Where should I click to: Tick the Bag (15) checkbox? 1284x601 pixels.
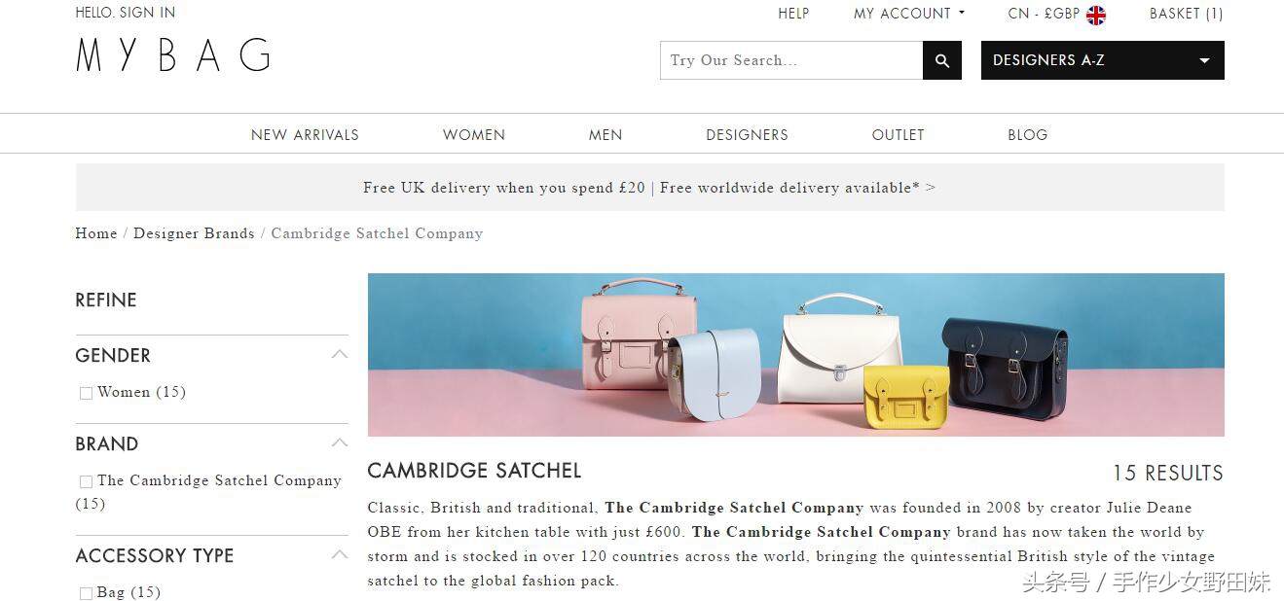pyautogui.click(x=86, y=593)
